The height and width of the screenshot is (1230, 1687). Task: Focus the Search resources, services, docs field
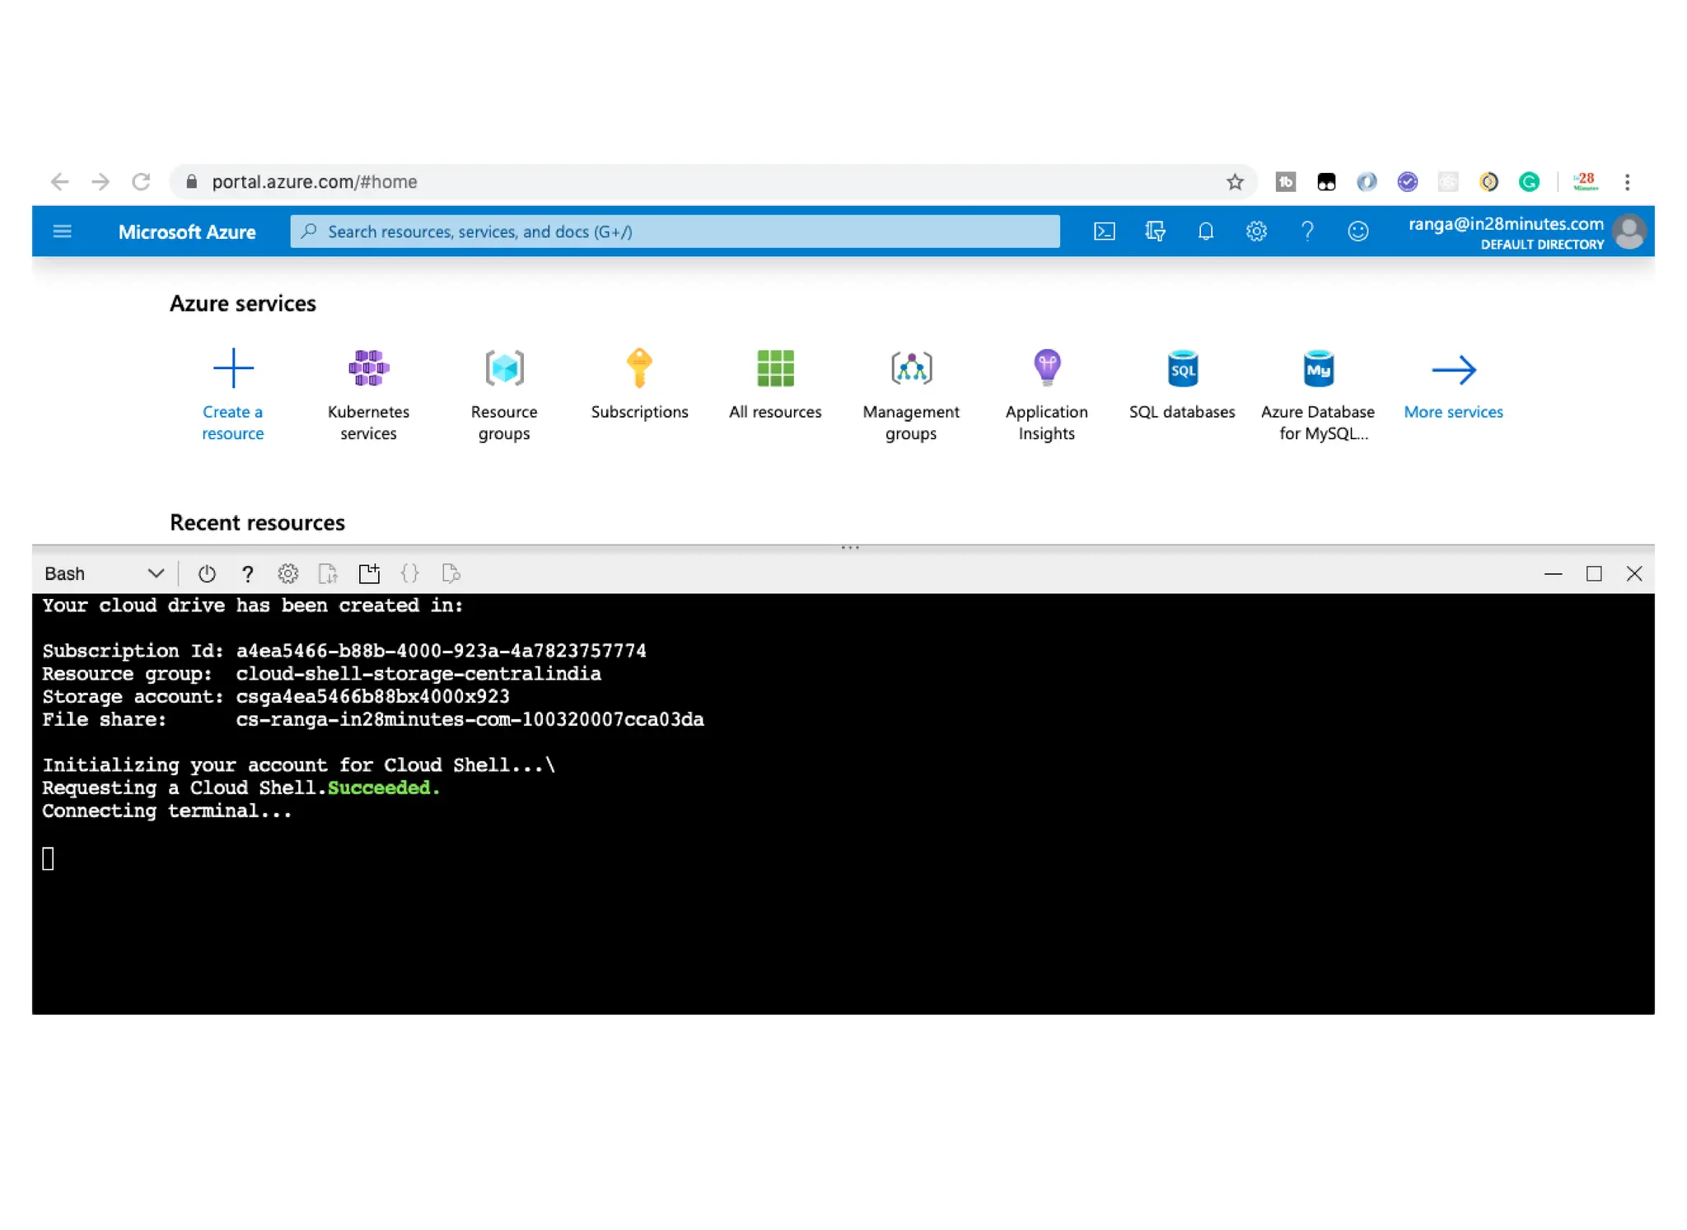tap(675, 232)
